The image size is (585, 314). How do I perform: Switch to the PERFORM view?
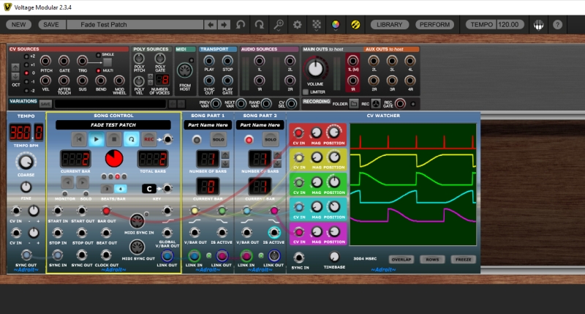coord(434,25)
